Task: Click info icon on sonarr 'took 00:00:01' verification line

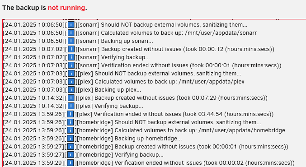Action: (x=71, y=65)
